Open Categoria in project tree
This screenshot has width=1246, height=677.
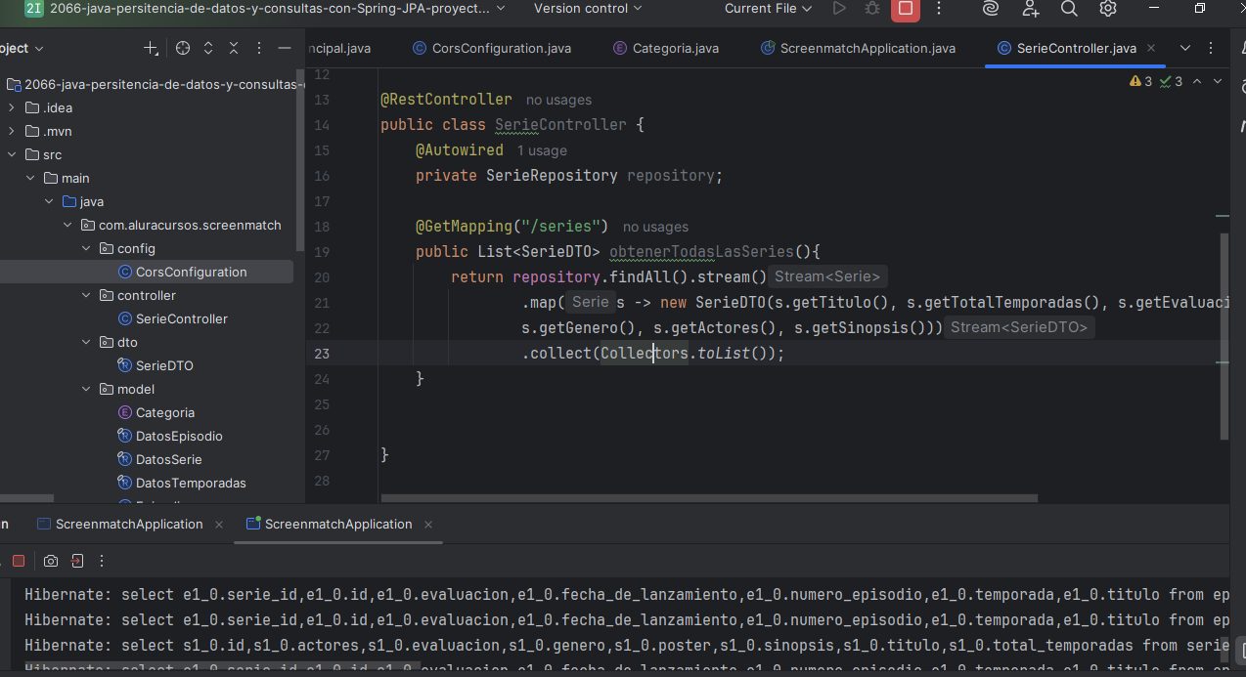pyautogui.click(x=156, y=412)
